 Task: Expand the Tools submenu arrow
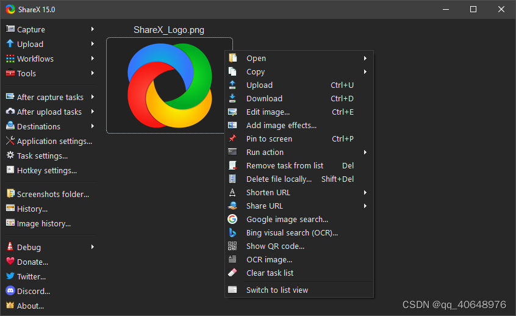click(x=93, y=73)
